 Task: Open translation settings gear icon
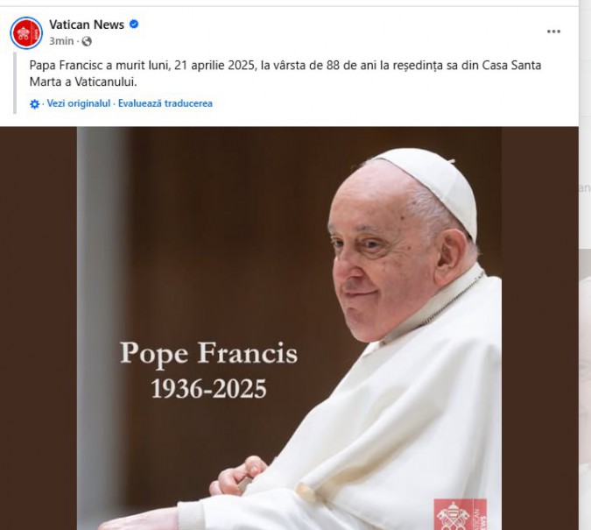tap(34, 104)
